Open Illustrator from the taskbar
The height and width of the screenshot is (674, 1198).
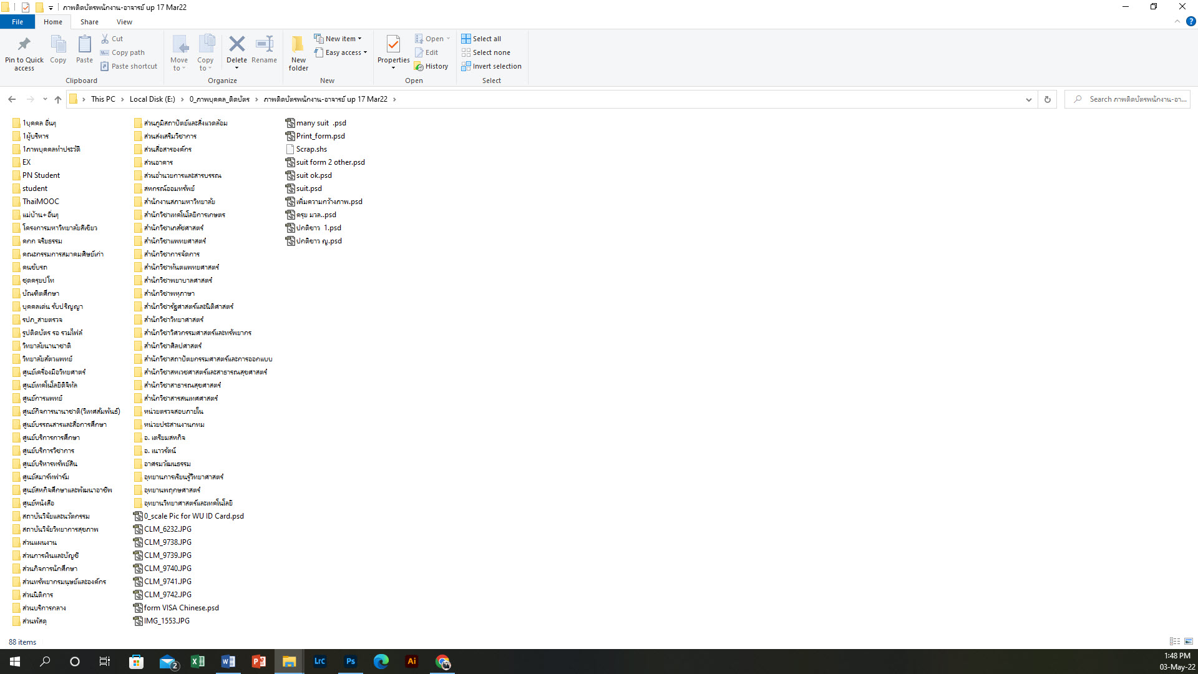pos(411,662)
